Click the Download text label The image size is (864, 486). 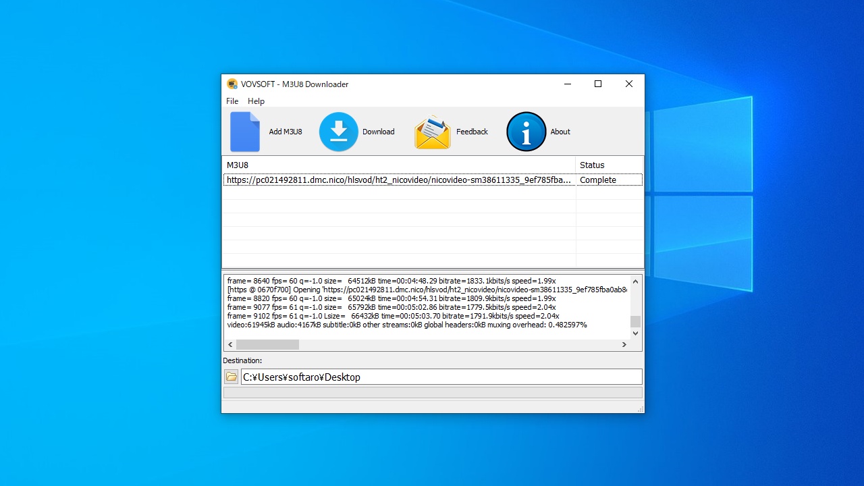(x=379, y=132)
